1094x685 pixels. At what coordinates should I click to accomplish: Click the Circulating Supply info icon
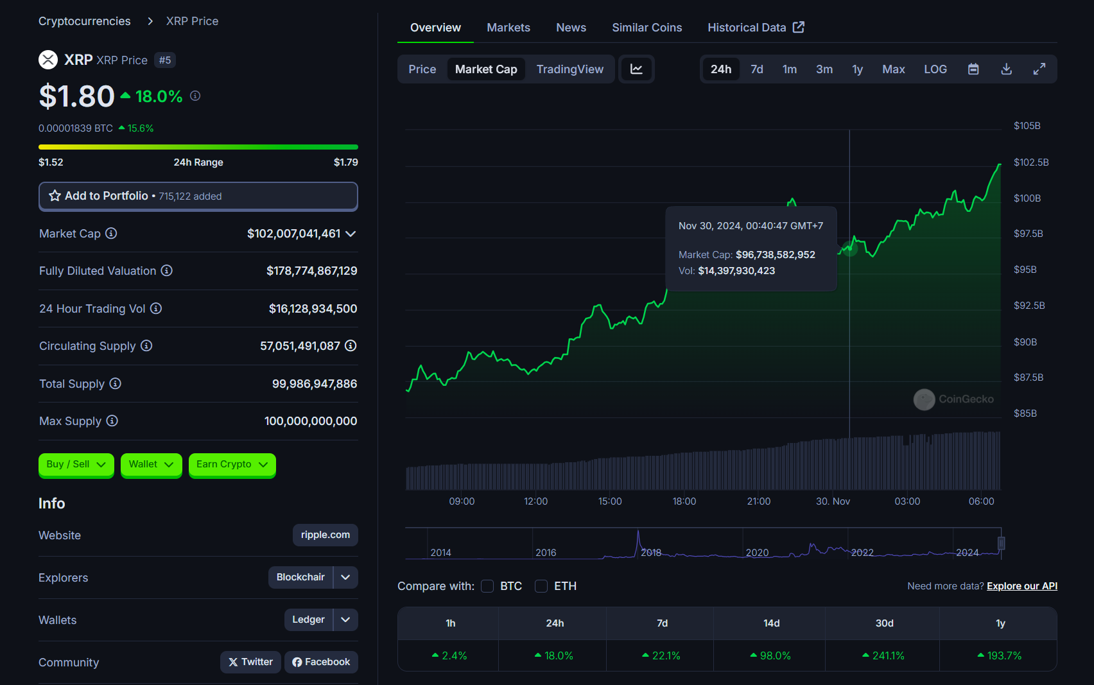[146, 346]
